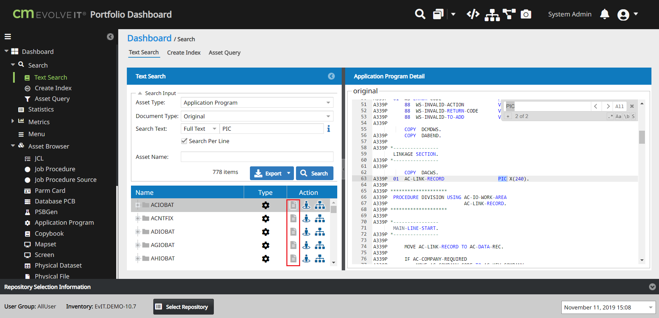Collapse the left navigation sidebar arrow
Screen dimensions: 659x318
point(110,37)
